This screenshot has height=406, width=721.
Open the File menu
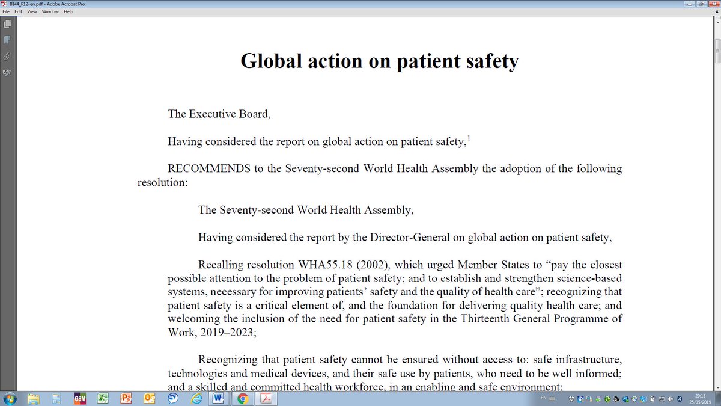(5, 11)
